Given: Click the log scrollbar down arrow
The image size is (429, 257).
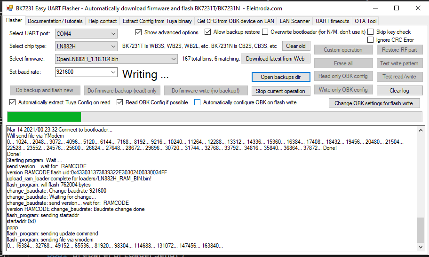Looking at the screenshot, I should pos(421,247).
